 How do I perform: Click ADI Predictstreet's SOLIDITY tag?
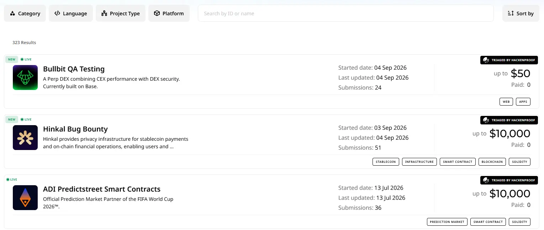519,222
